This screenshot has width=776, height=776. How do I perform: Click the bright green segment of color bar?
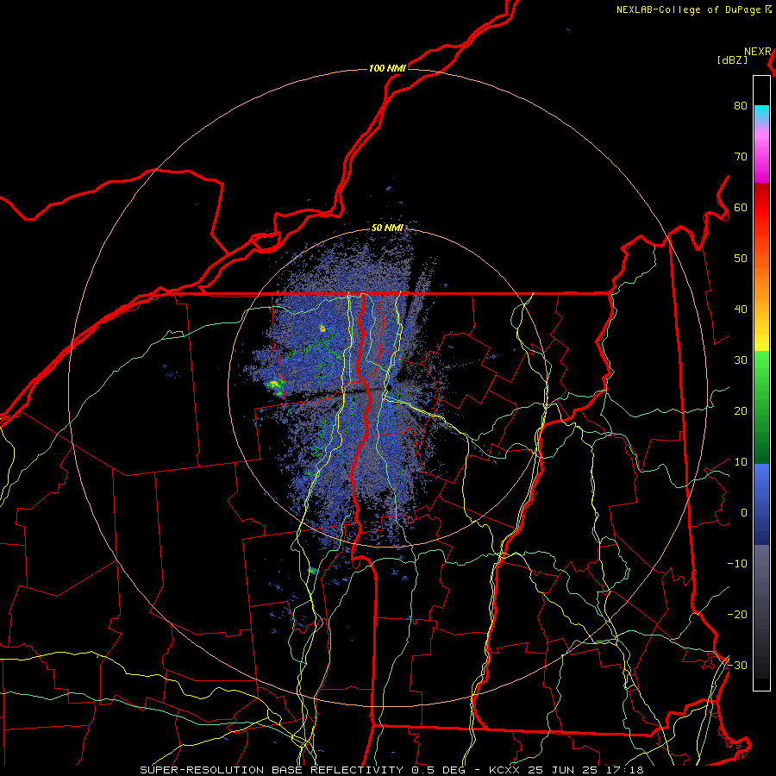click(x=761, y=369)
